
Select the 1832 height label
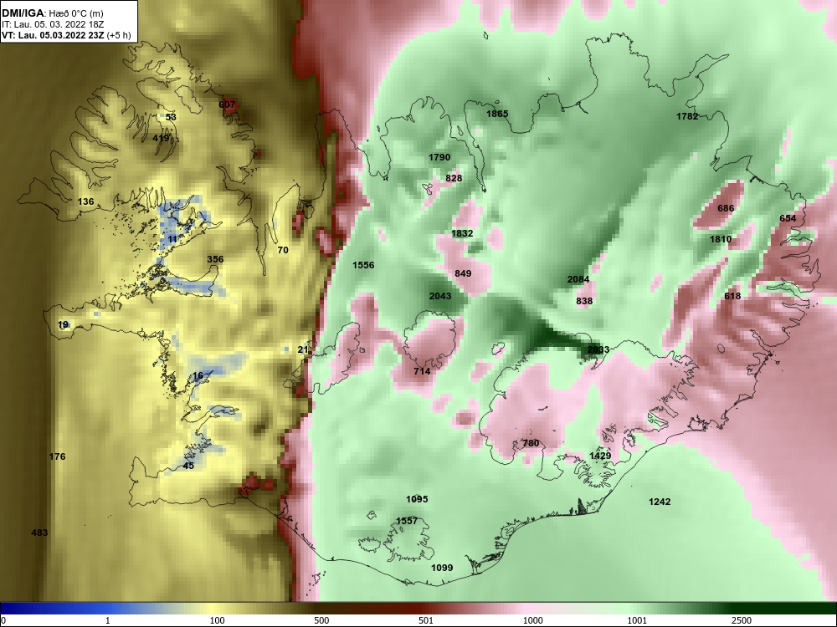coord(462,233)
